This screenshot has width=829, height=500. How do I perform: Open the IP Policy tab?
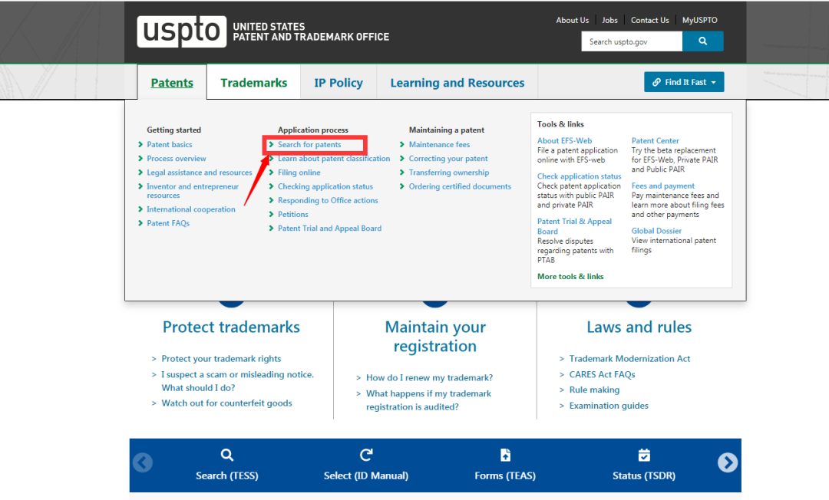339,82
